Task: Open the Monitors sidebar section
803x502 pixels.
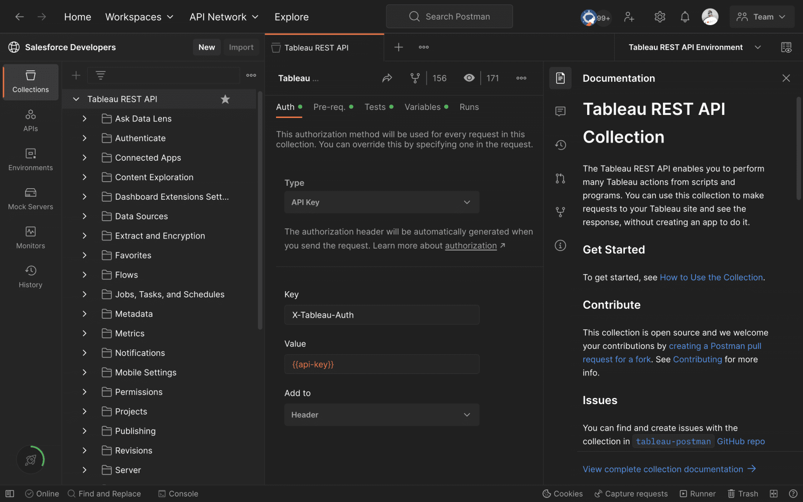Action: (x=31, y=238)
